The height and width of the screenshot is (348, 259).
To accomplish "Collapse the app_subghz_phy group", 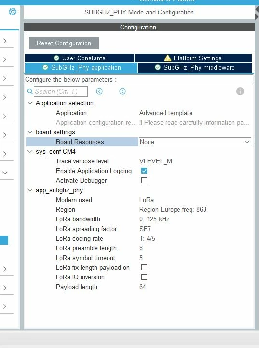I will [30, 190].
